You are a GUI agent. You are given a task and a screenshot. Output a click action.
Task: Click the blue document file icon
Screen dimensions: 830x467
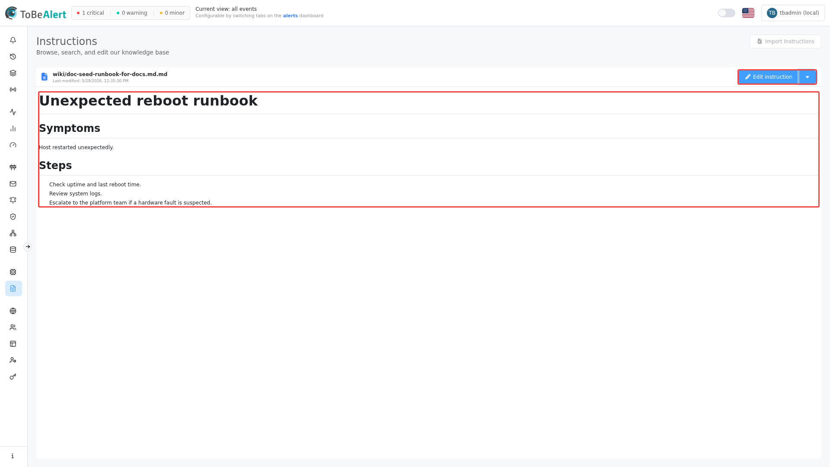[x=44, y=77]
